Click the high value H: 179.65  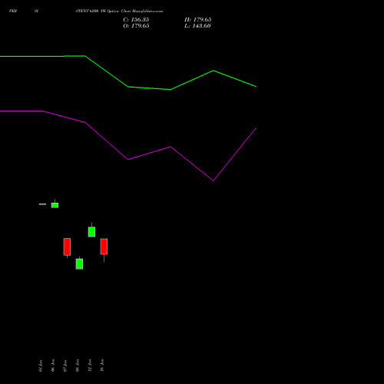coord(197,20)
